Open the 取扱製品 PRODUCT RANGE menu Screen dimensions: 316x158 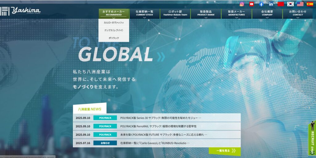tap(206, 14)
